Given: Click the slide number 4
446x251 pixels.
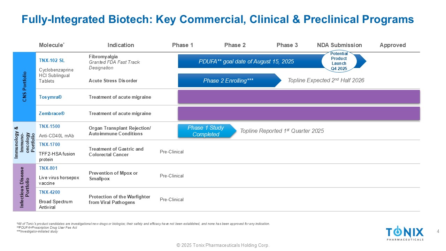Looking at the screenshot, I should 438,231.
